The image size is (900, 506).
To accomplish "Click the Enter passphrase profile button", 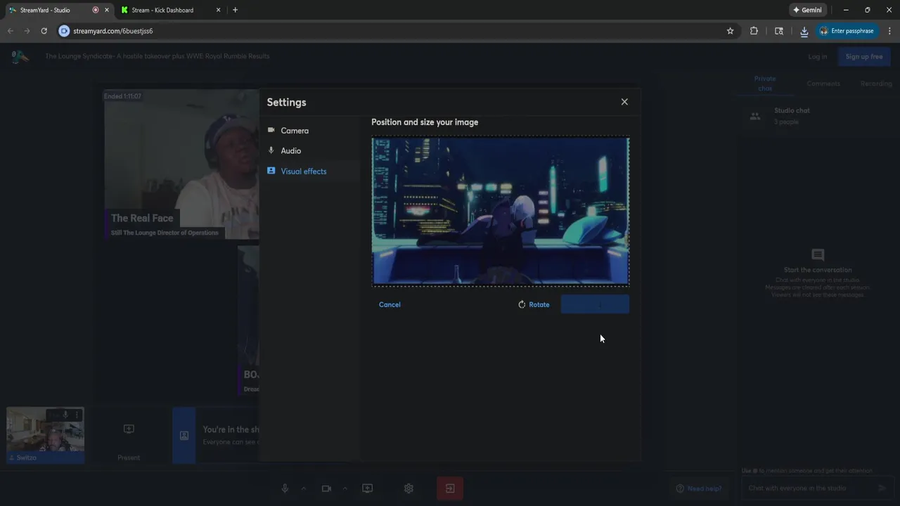I will point(847,31).
